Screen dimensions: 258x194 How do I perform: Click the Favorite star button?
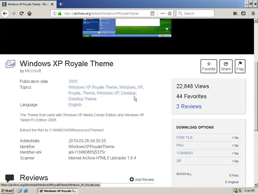209,66
